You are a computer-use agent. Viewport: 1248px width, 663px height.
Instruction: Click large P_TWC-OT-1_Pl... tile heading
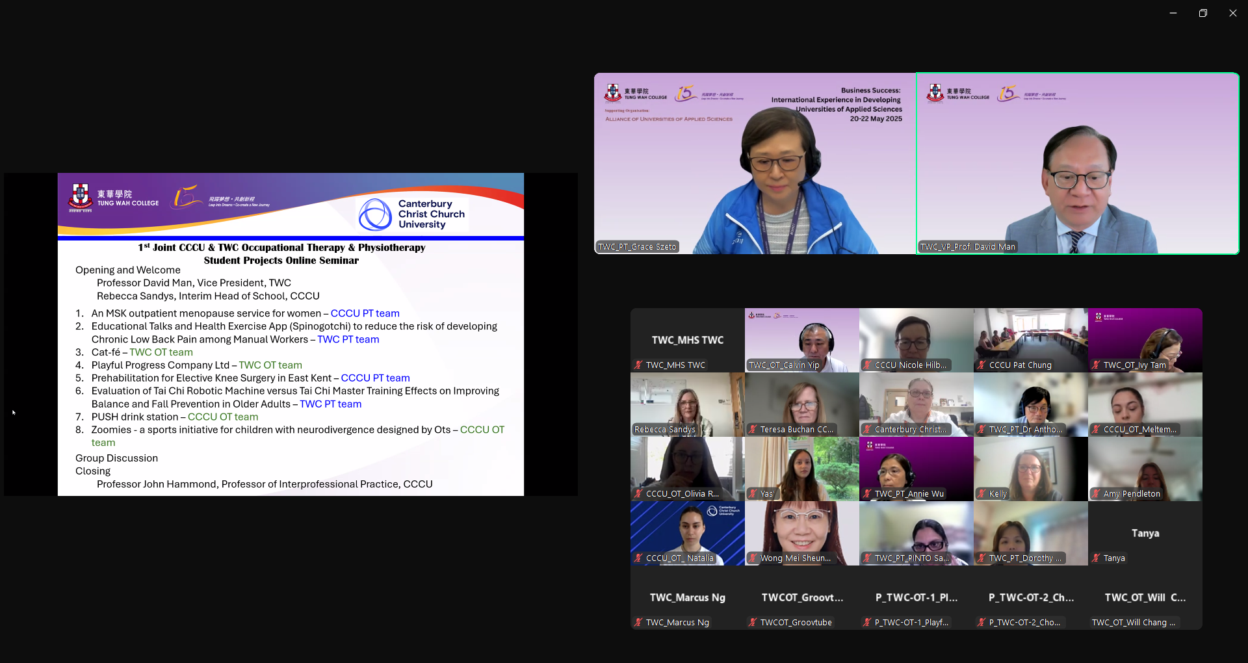click(916, 597)
